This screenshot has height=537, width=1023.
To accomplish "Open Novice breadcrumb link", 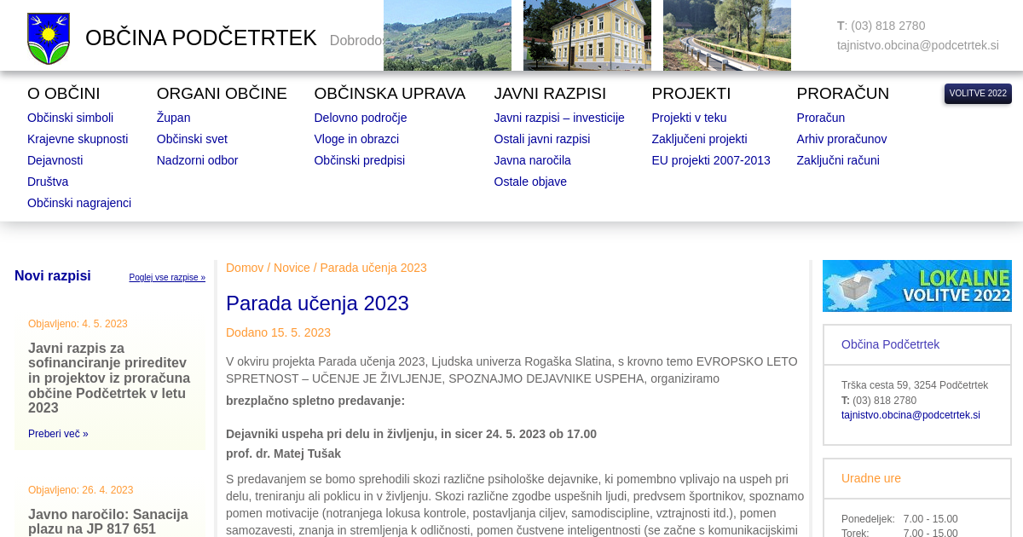I will point(292,268).
